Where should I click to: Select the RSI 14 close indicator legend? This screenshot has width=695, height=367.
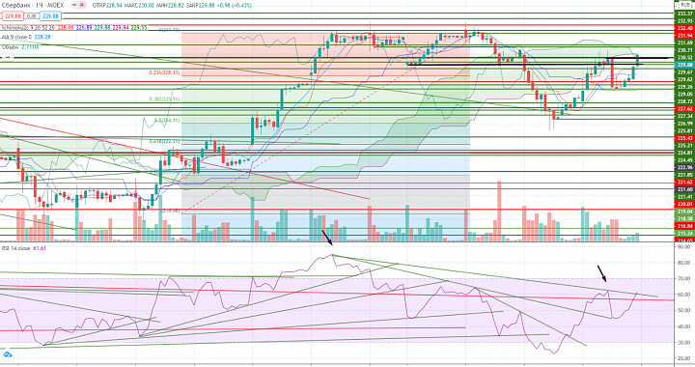[24, 248]
